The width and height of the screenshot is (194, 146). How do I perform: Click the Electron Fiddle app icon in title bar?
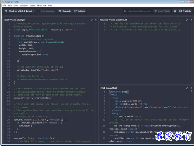3,2
